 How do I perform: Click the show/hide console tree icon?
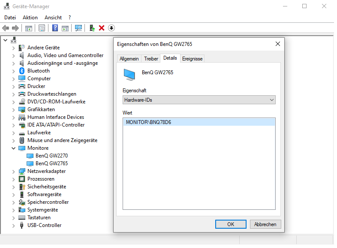click(x=29, y=28)
